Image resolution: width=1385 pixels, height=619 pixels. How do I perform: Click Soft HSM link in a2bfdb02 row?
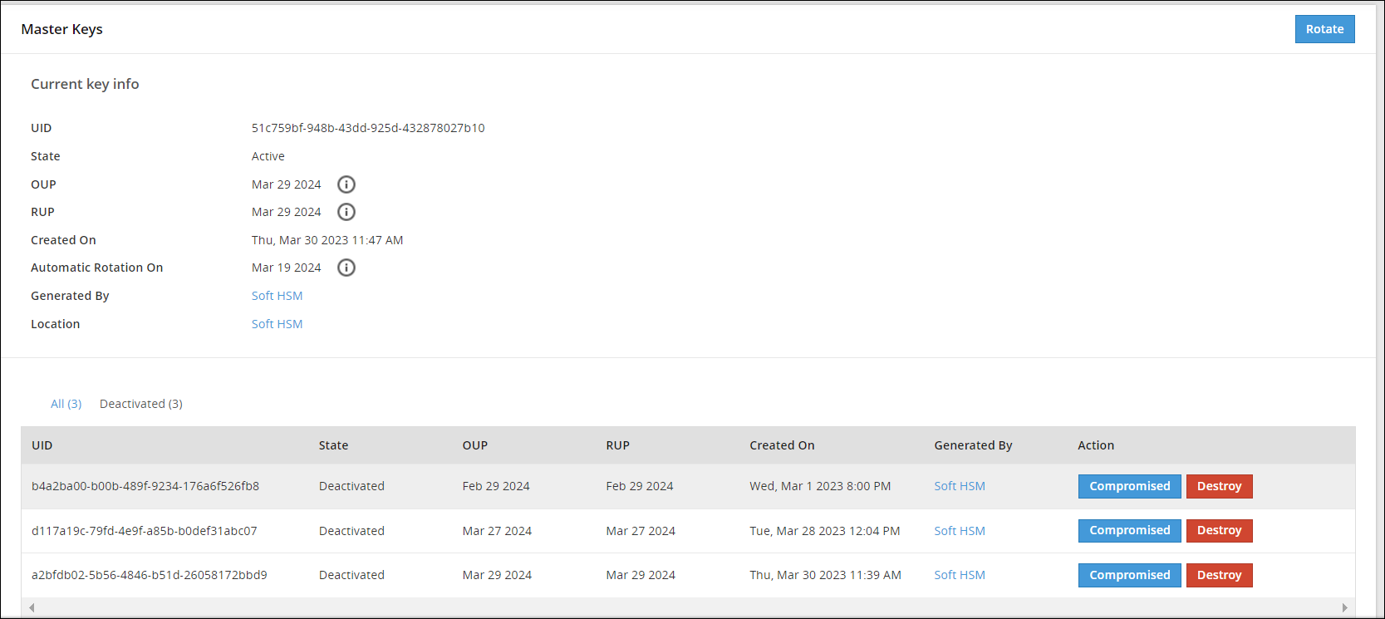click(959, 575)
